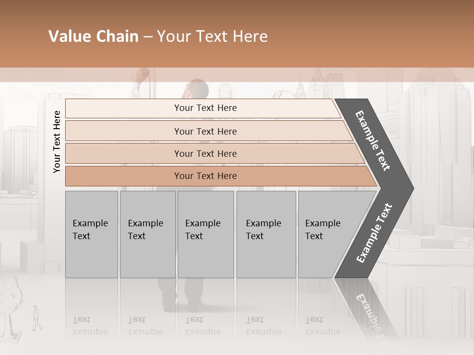The height and width of the screenshot is (355, 474).
Task: Click the raised fist of the background man
Action: click(142, 74)
